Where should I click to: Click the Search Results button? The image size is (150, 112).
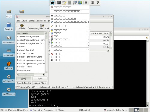coord(24,83)
